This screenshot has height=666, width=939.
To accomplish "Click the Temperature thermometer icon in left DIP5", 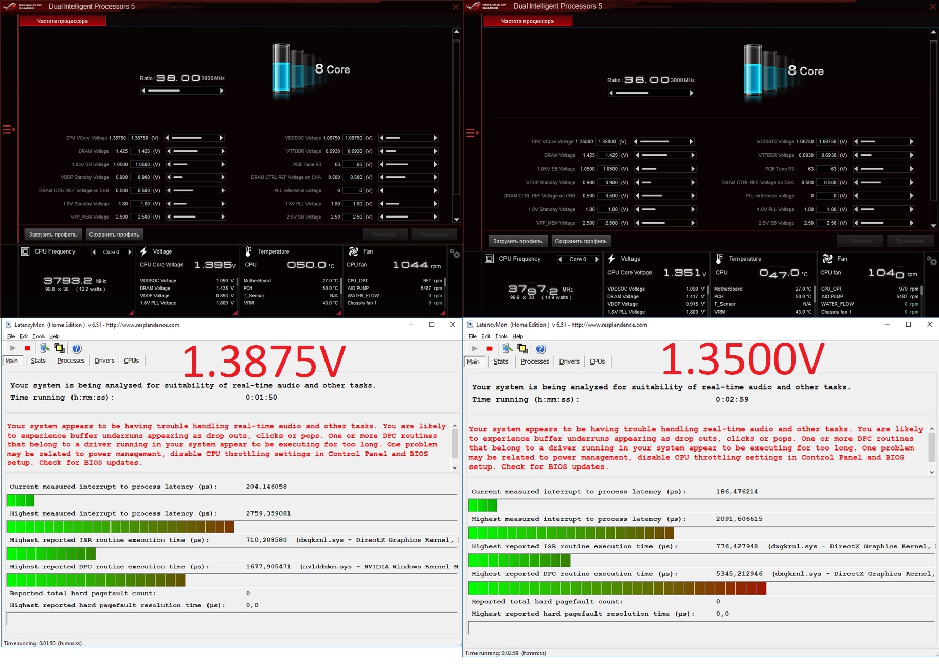I will [x=248, y=251].
